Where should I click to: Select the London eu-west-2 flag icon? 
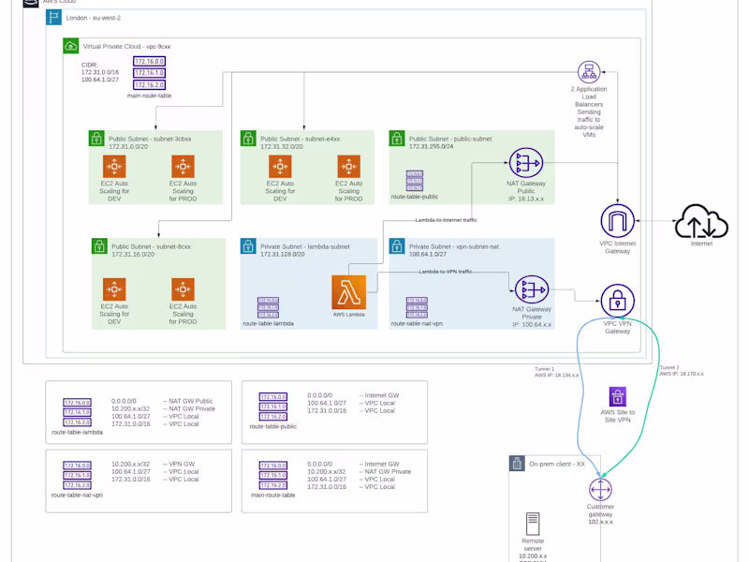[x=53, y=17]
